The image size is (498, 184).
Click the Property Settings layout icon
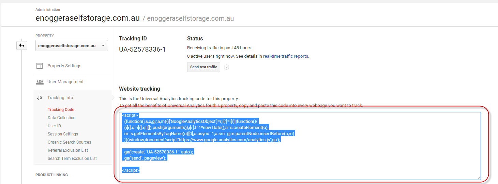(x=40, y=66)
